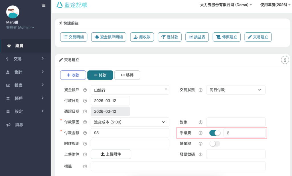Click the 上傳附件 upload button
This screenshot has height=176, width=292.
[111, 154]
